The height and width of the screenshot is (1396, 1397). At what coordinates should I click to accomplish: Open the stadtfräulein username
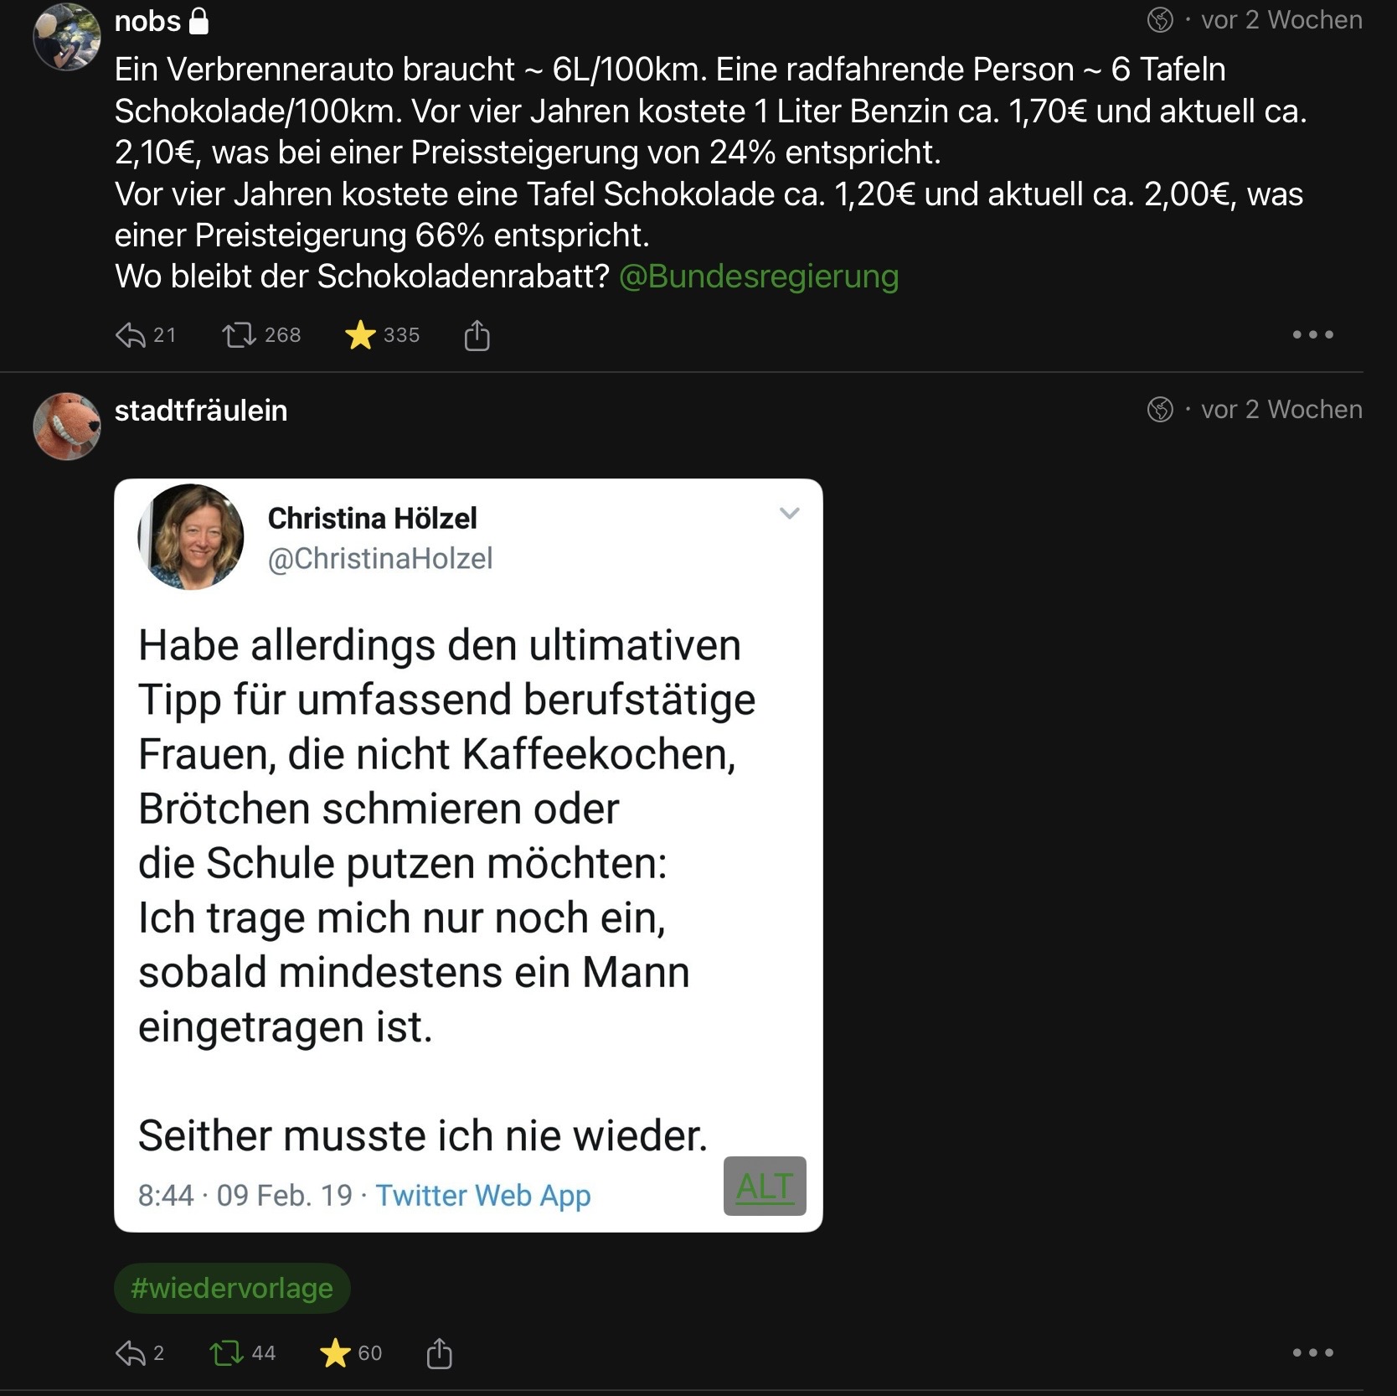[x=201, y=411]
